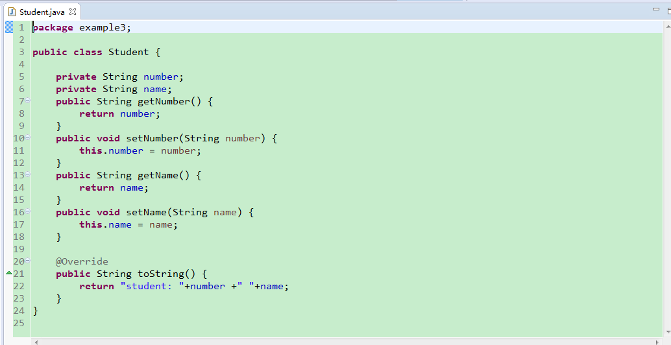The width and height of the screenshot is (671, 345).
Task: Collapse the getName() method fold on line 13
Action: (x=28, y=174)
